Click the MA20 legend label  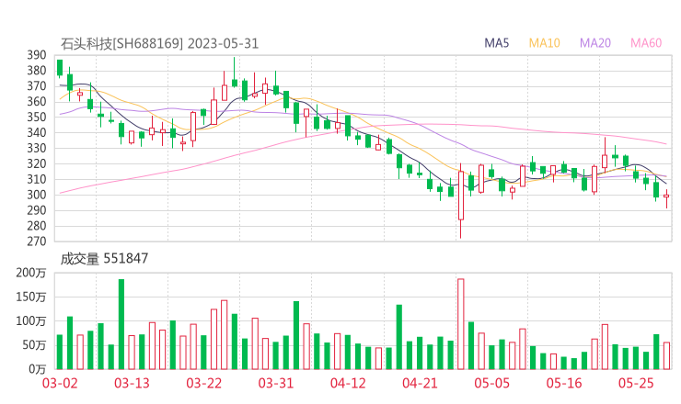coord(595,43)
